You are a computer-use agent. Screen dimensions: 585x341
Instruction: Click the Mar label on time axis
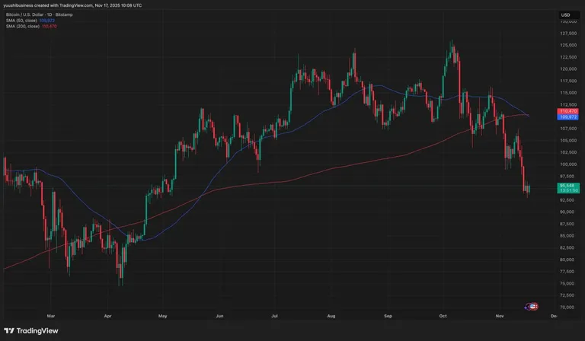point(51,316)
